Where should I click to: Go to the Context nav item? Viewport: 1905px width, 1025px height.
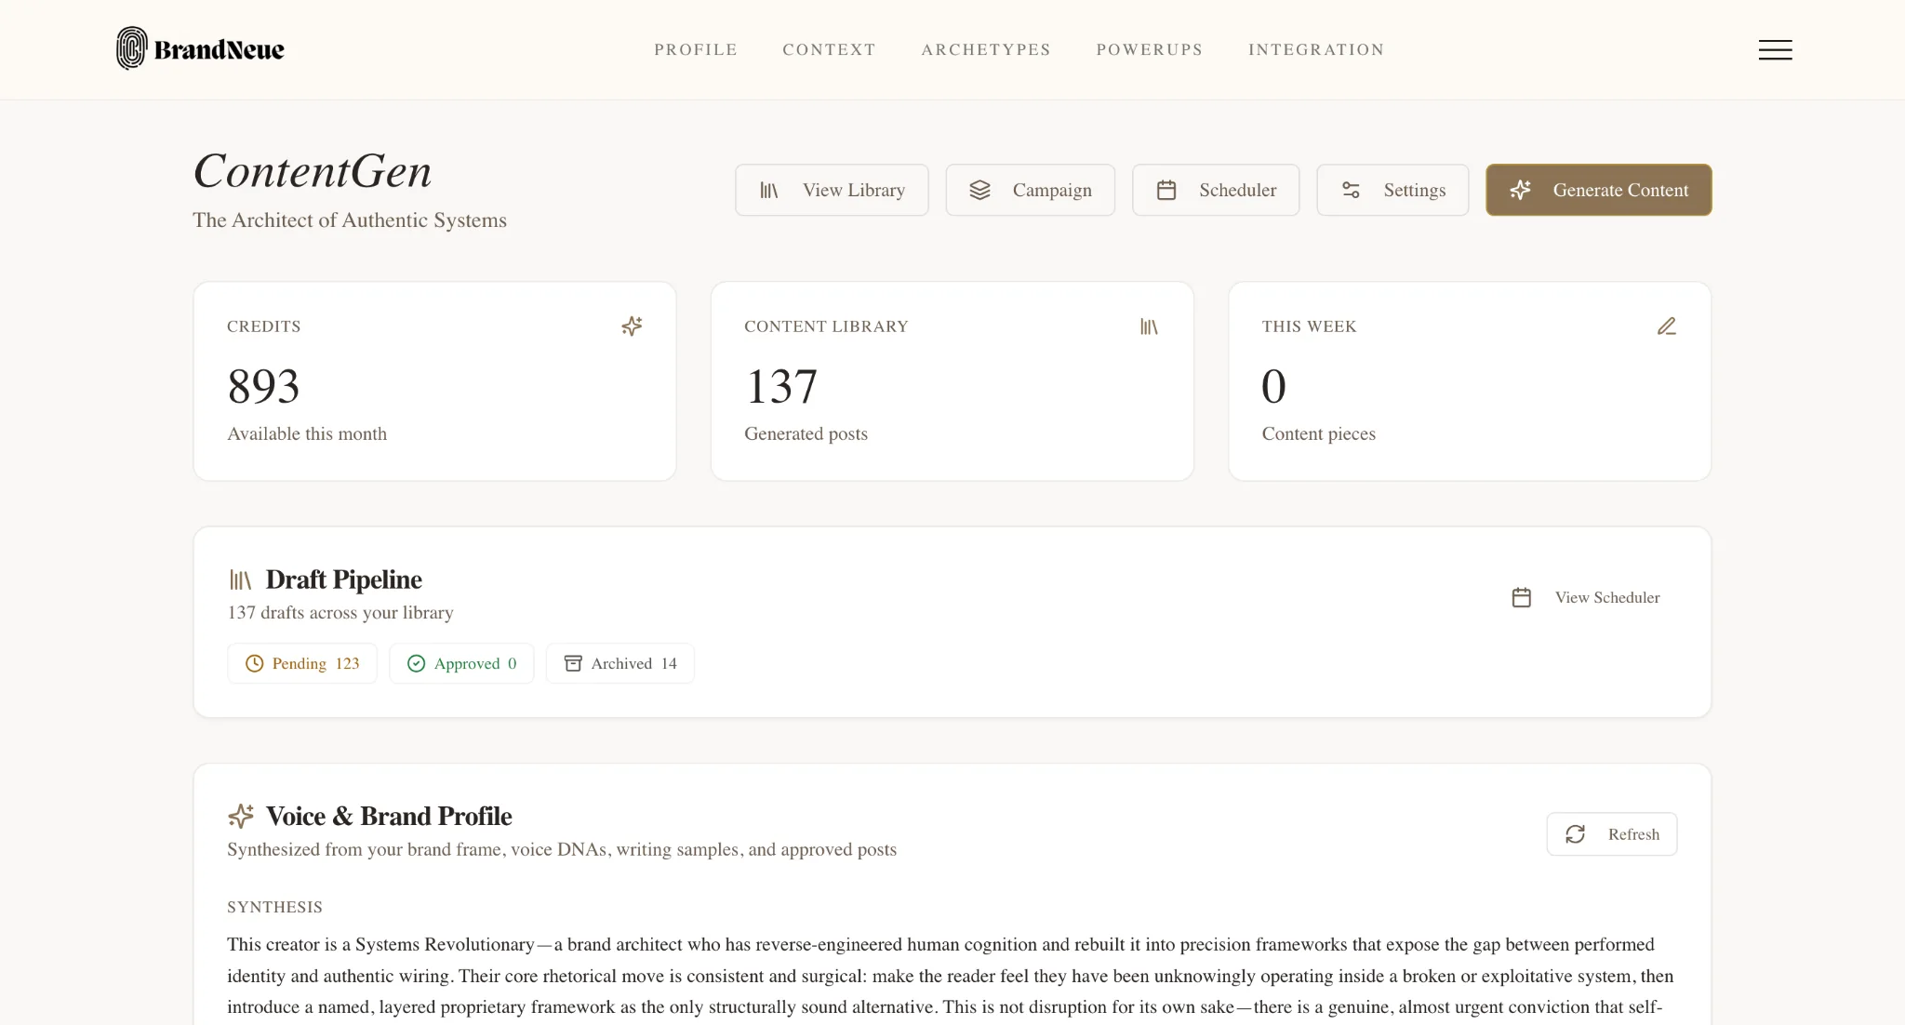pyautogui.click(x=829, y=49)
